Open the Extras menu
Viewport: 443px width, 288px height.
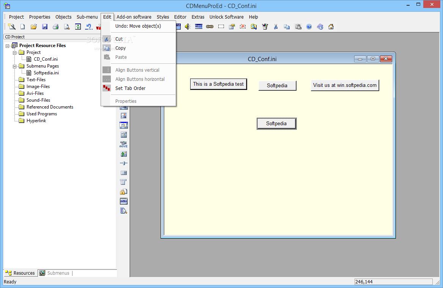coord(198,17)
